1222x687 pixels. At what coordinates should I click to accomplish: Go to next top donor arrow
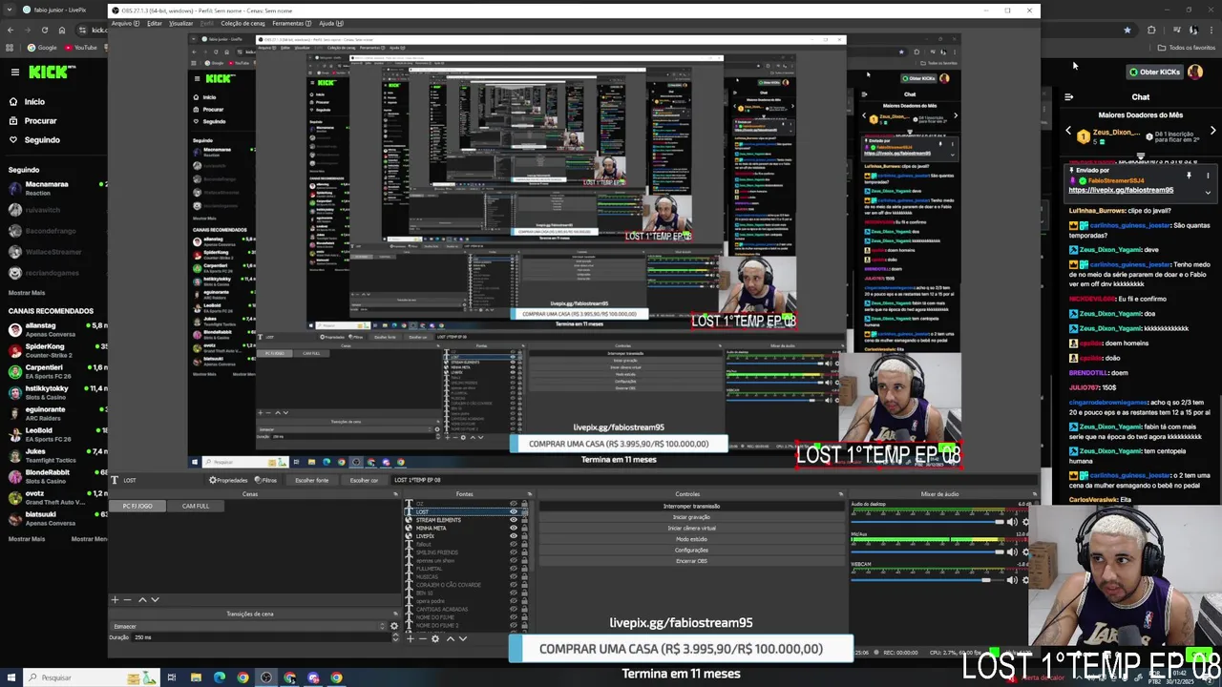click(1212, 132)
